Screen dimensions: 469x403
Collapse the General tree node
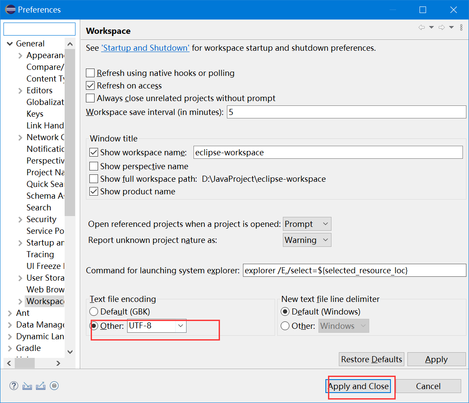[10, 44]
